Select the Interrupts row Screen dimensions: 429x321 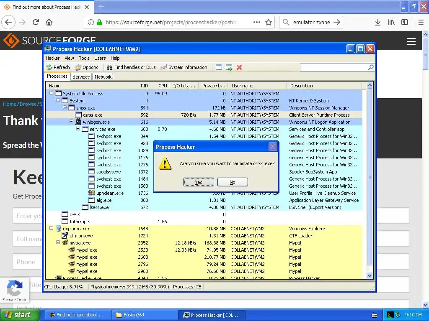pyautogui.click(x=204, y=222)
